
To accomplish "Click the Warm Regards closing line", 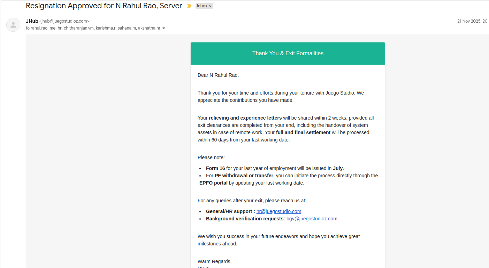I will pyautogui.click(x=214, y=261).
